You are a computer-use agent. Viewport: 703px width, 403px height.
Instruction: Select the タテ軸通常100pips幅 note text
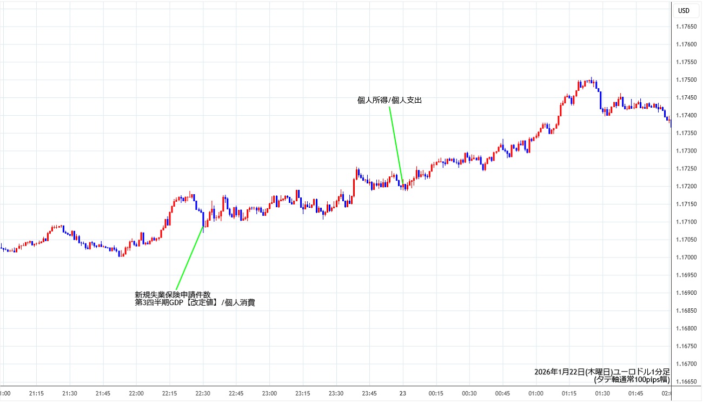[x=632, y=380]
